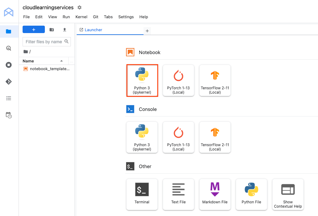Image resolution: width=318 pixels, height=216 pixels.
Task: Sort files by Name column header
Action: pos(44,61)
